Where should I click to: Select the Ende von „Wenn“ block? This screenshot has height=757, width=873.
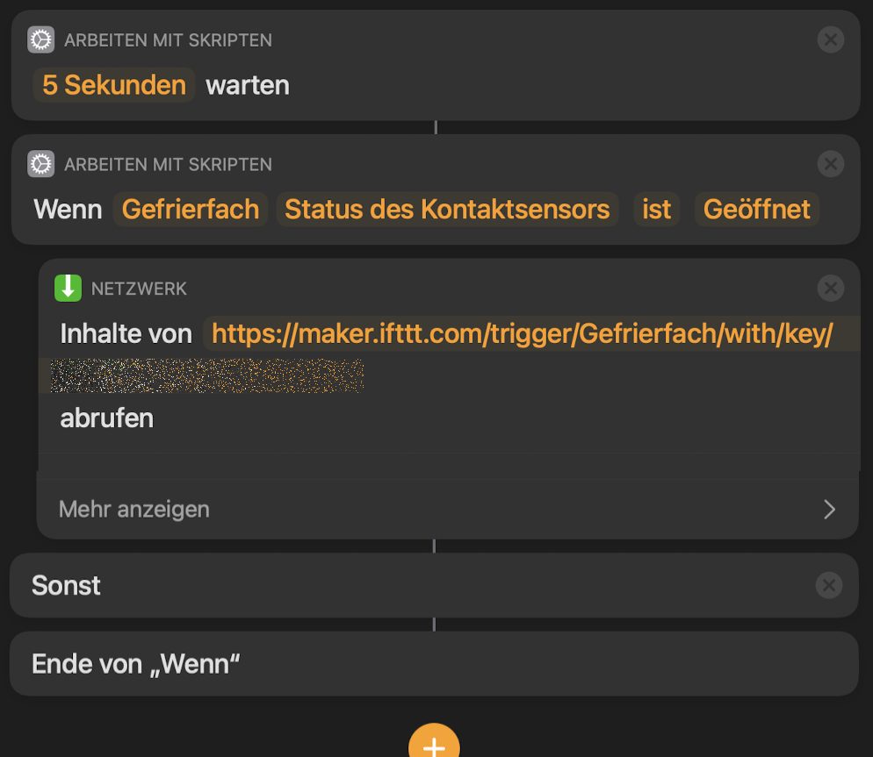pyautogui.click(x=136, y=664)
